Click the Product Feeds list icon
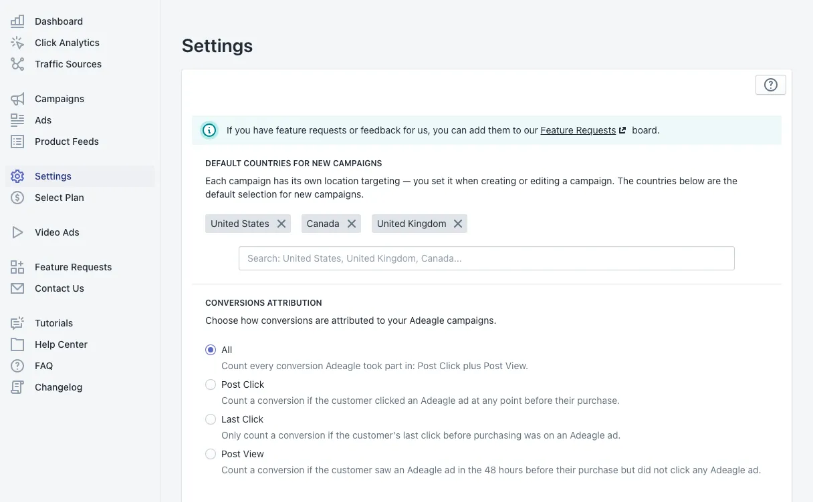 point(17,142)
